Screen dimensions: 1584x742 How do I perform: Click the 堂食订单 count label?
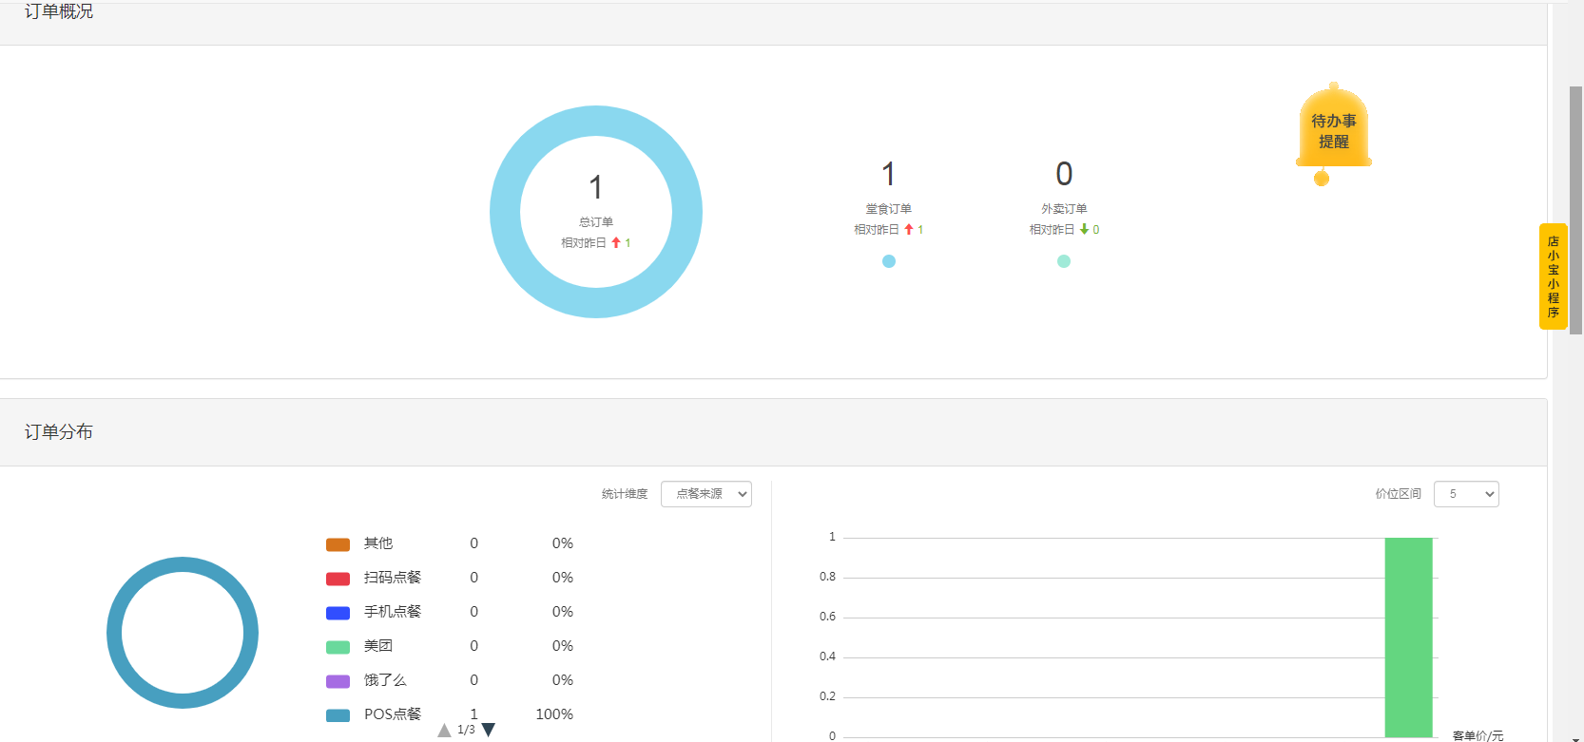click(x=888, y=175)
